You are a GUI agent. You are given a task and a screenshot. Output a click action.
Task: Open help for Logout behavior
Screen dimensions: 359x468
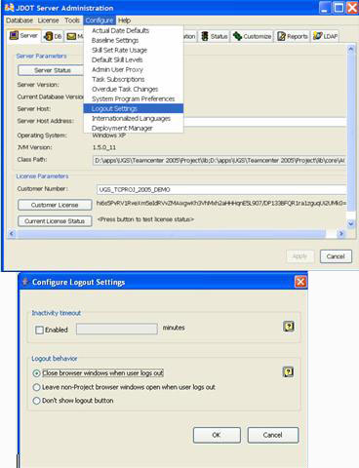tap(288, 371)
